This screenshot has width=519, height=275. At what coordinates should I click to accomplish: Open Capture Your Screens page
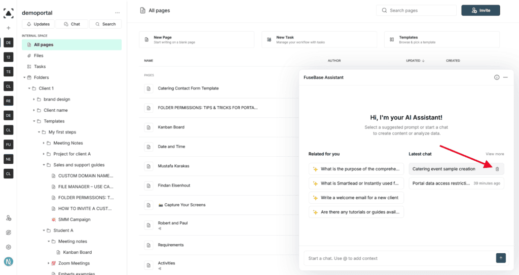(x=182, y=205)
